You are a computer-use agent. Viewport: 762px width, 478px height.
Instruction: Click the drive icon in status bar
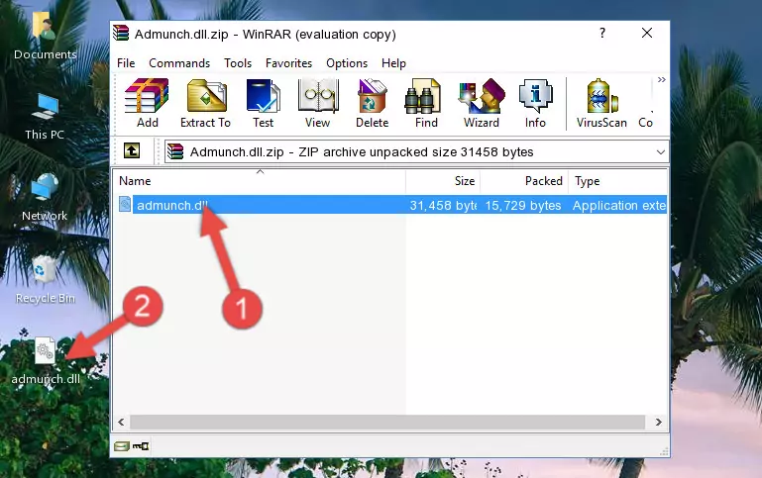click(x=122, y=446)
